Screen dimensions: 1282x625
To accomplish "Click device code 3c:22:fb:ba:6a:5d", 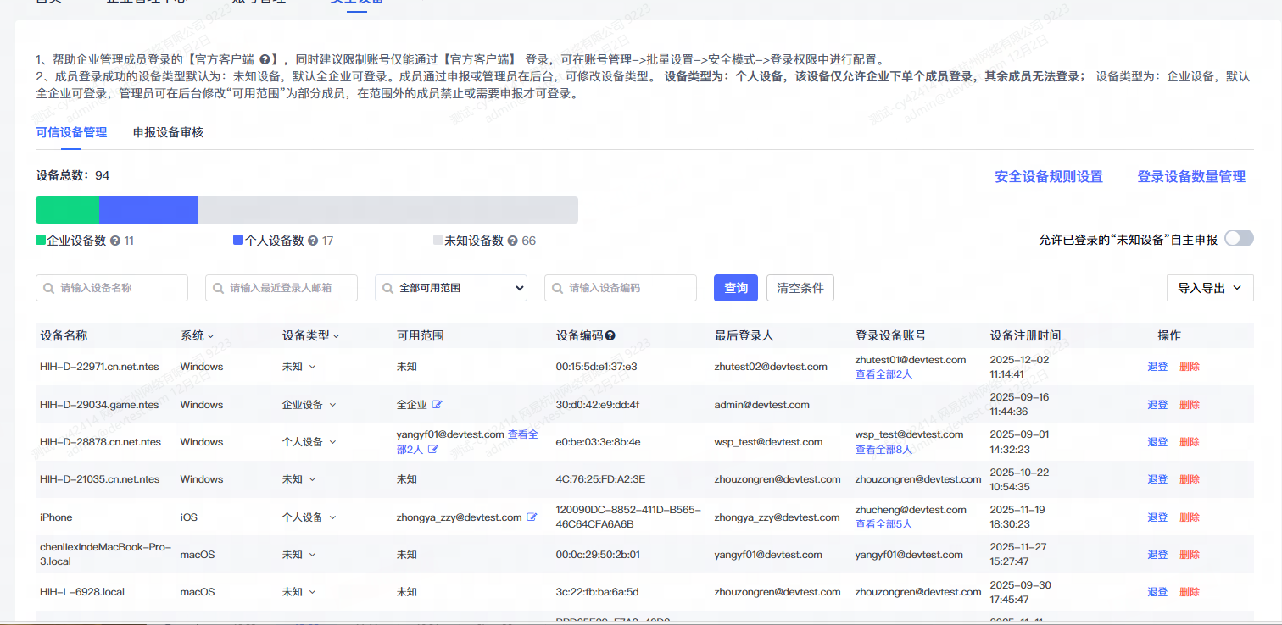I will click(597, 592).
